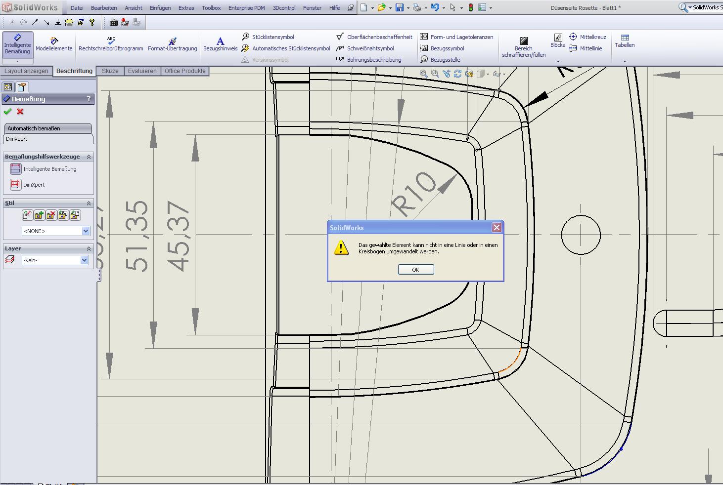
Task: Toggle Intelligente Bemaßung in helper tools panel
Action: (15, 169)
